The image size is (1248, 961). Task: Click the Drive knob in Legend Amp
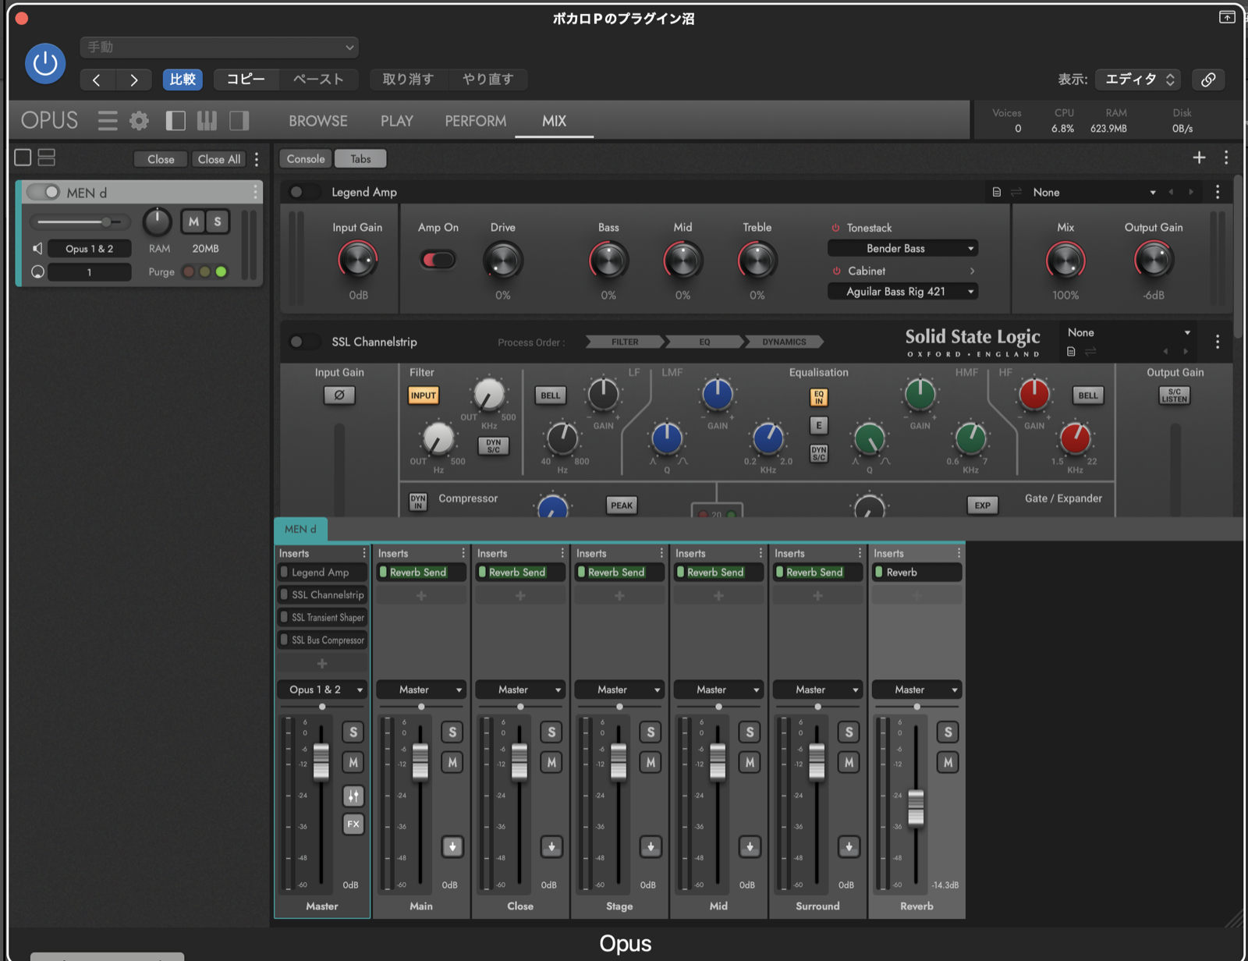point(503,261)
